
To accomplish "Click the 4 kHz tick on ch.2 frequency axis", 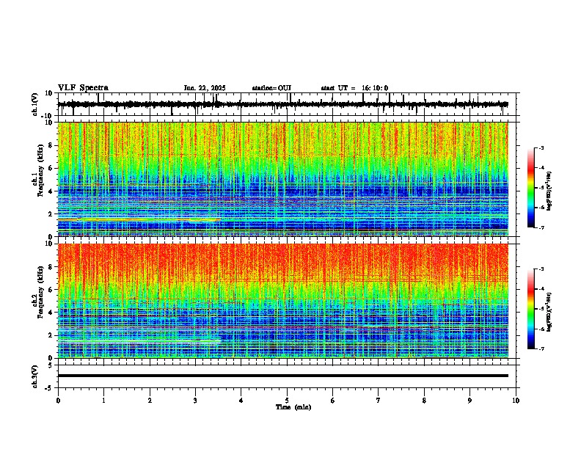I will tap(51, 313).
